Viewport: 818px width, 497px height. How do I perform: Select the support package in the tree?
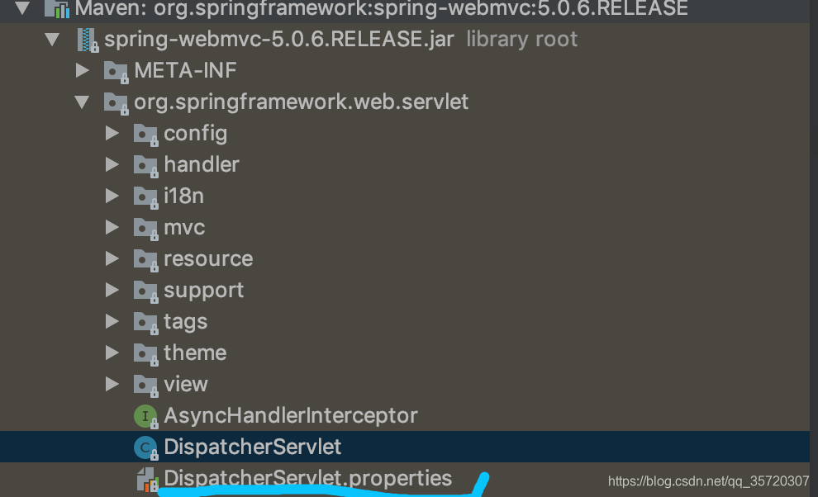pos(204,290)
